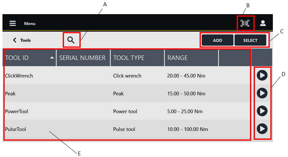Click the ADD button

click(x=217, y=40)
